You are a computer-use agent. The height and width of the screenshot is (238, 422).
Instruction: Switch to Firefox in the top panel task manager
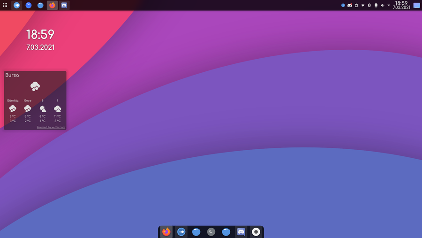point(52,5)
